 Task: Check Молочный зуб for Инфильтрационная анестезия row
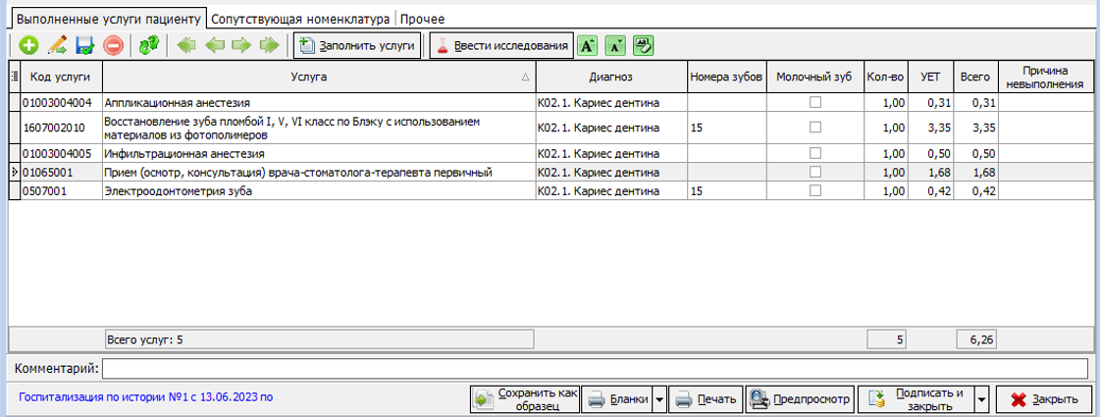click(x=814, y=154)
